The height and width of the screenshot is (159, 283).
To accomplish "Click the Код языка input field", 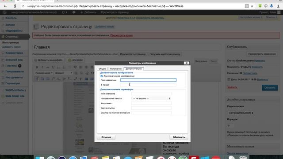I will [x=151, y=103].
